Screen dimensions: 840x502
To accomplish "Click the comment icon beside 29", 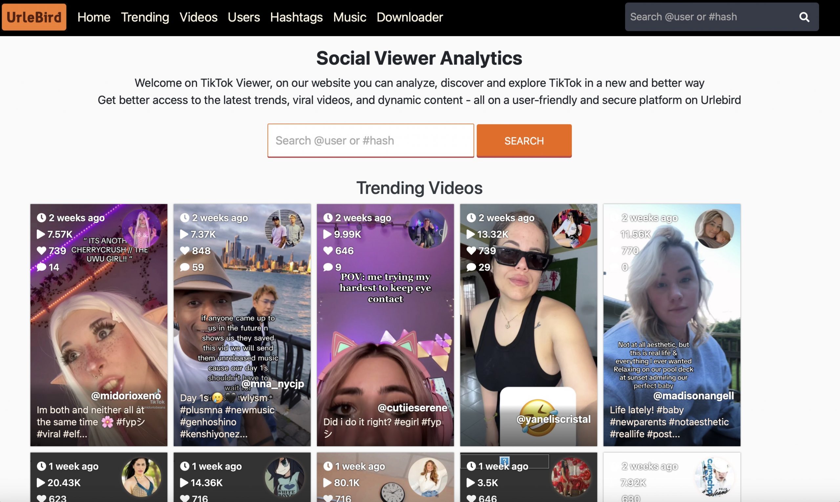I will (x=471, y=267).
